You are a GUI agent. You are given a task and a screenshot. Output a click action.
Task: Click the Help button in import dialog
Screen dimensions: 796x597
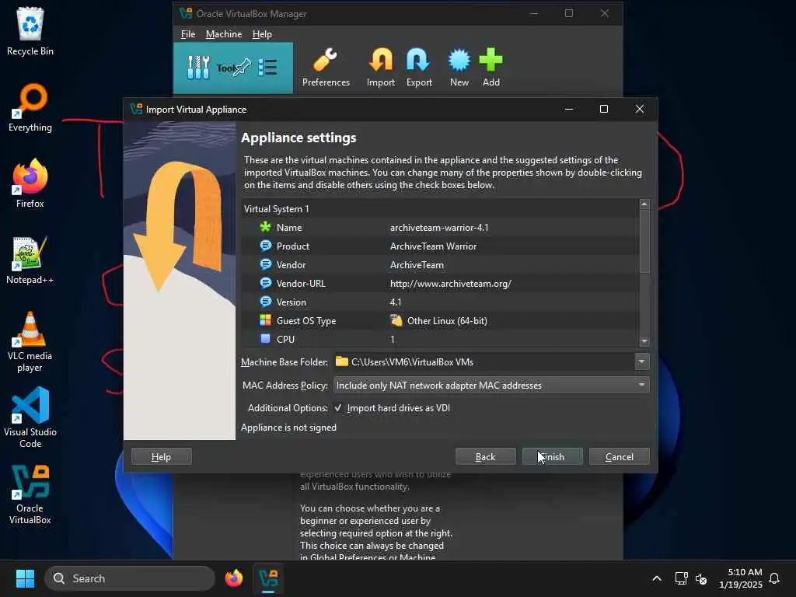162,456
